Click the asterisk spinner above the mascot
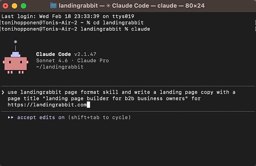The image size is (256, 166). click(15, 42)
